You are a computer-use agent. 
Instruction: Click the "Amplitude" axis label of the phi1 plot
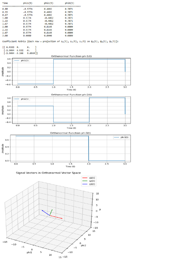pyautogui.click(x=3, y=72)
